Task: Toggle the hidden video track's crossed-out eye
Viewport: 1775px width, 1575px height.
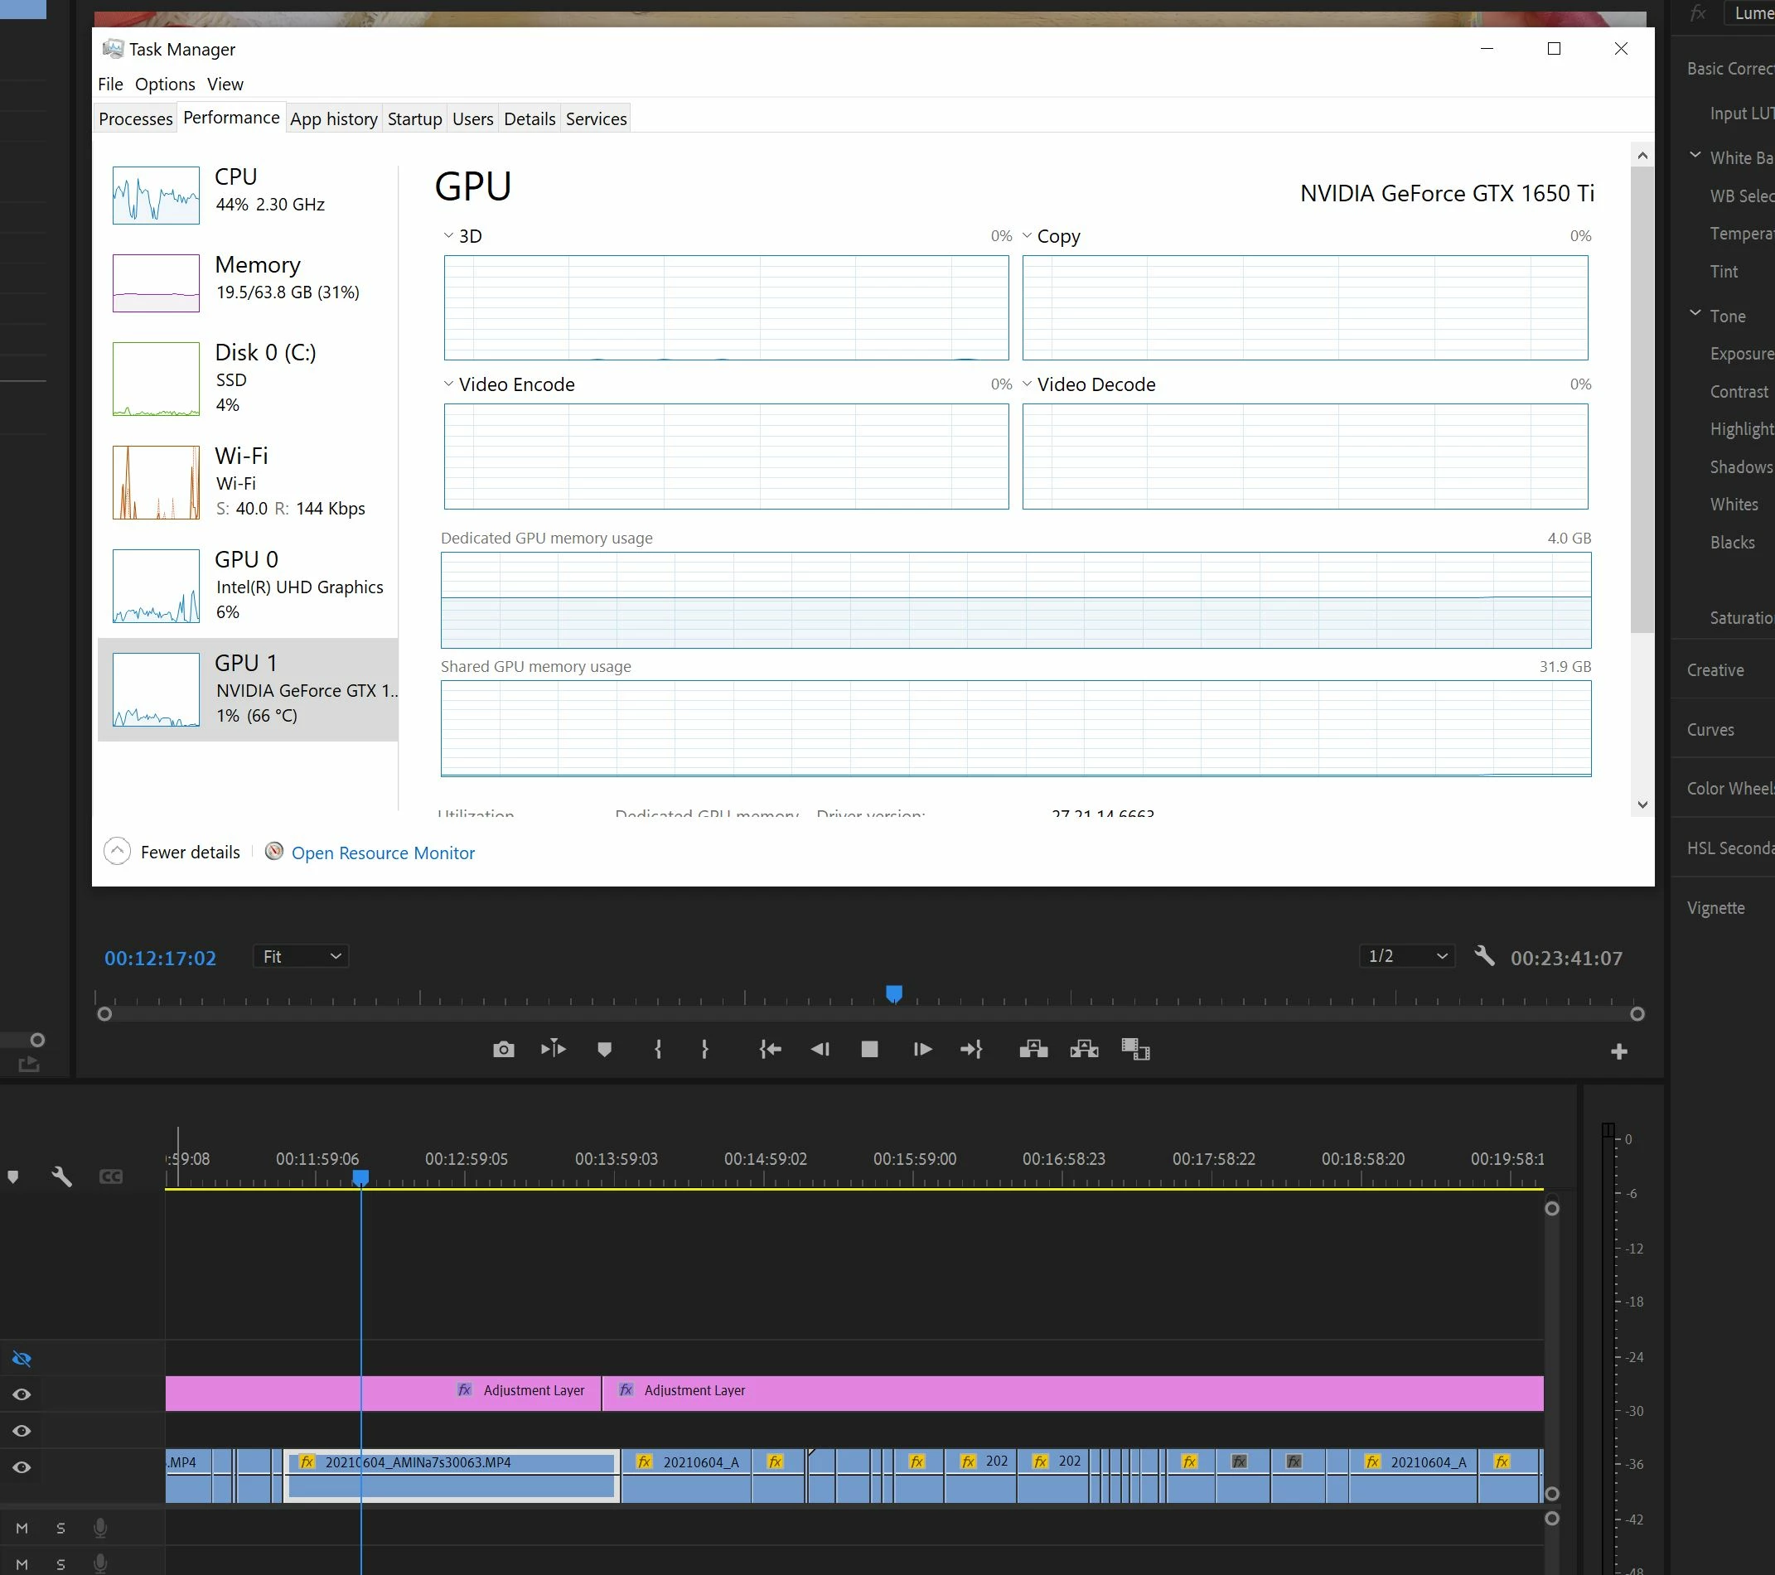Action: (x=22, y=1359)
